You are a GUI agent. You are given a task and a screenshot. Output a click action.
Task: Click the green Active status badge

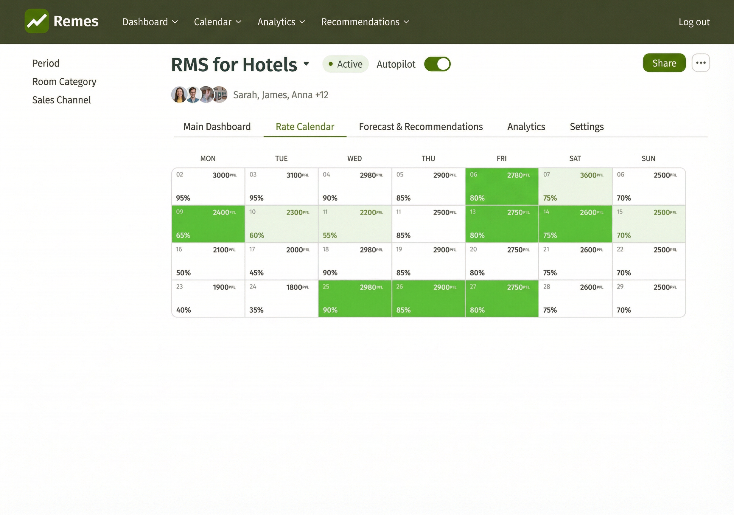coord(345,64)
